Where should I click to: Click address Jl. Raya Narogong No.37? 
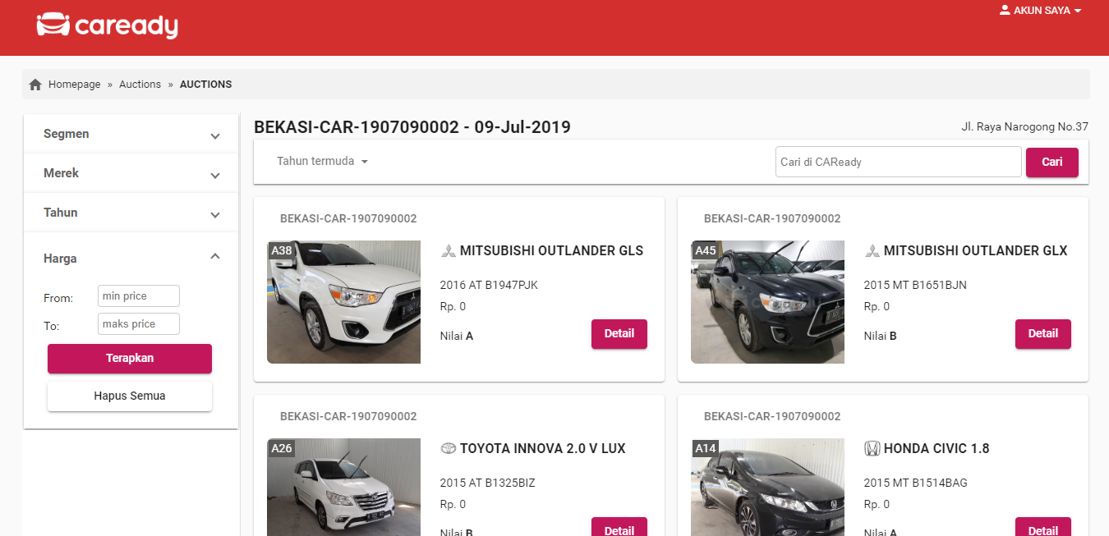(x=1024, y=127)
